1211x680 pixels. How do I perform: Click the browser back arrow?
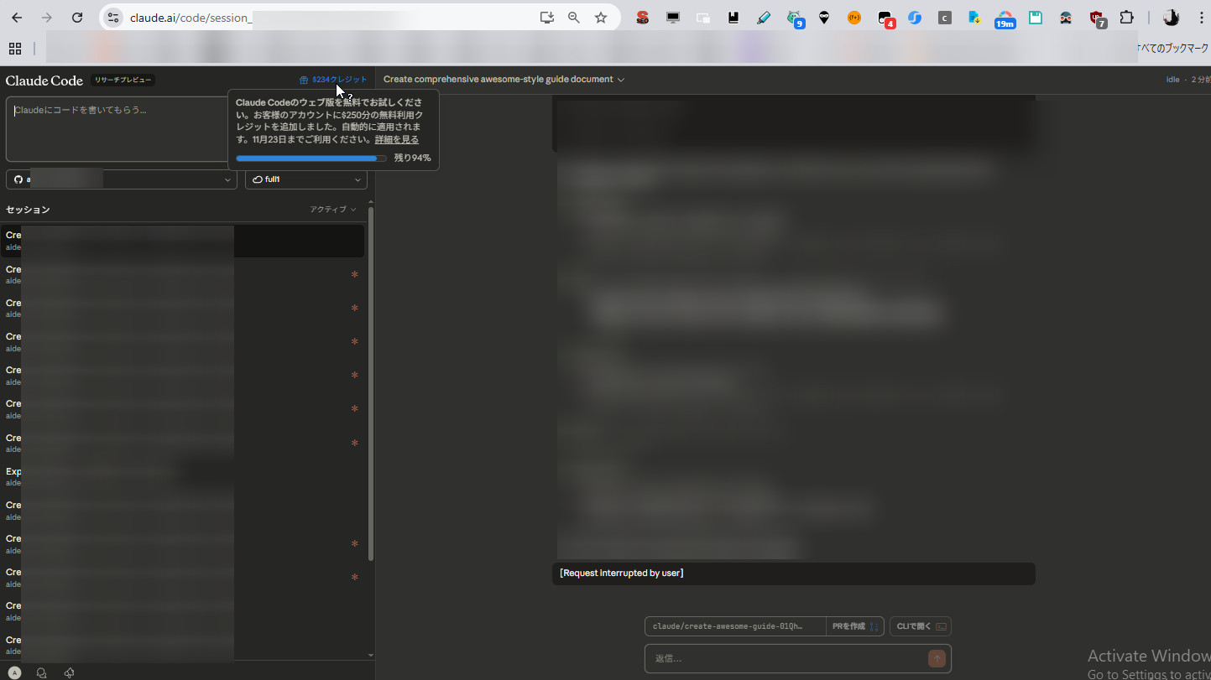click(x=17, y=17)
